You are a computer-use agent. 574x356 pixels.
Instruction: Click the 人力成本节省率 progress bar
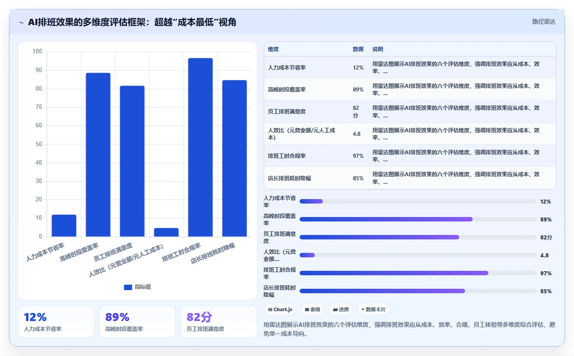pyautogui.click(x=418, y=201)
